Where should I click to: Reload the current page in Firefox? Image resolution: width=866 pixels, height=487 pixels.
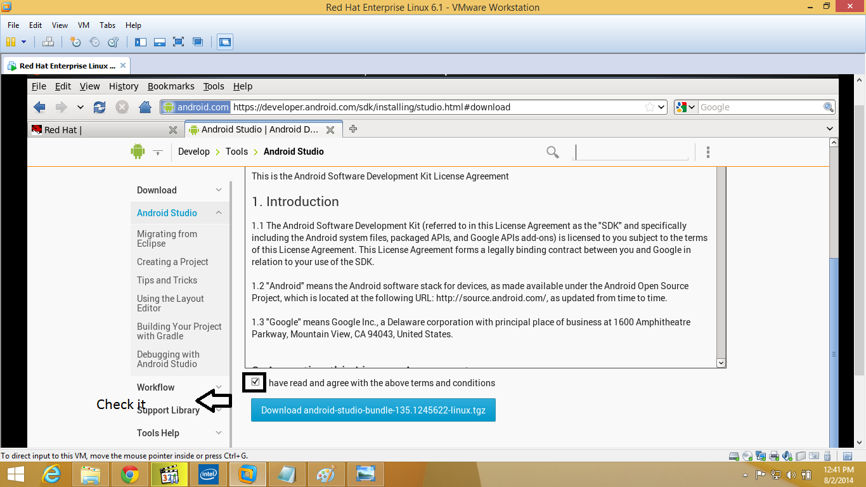(100, 107)
